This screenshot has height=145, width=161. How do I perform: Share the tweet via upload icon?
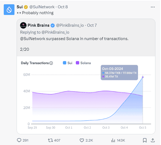pos(153,140)
